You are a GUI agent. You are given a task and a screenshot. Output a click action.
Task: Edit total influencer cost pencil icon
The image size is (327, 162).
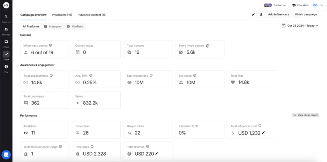point(263,133)
